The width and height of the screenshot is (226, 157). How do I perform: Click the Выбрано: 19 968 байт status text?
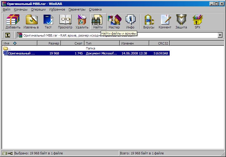39,153
